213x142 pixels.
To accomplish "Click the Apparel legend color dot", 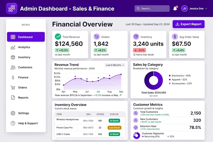I will point(170,80).
